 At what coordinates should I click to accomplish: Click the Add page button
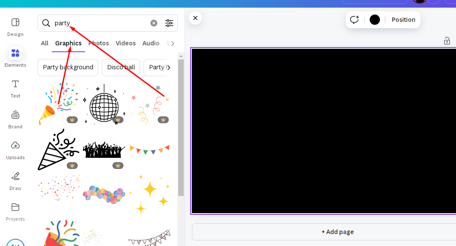(x=338, y=232)
